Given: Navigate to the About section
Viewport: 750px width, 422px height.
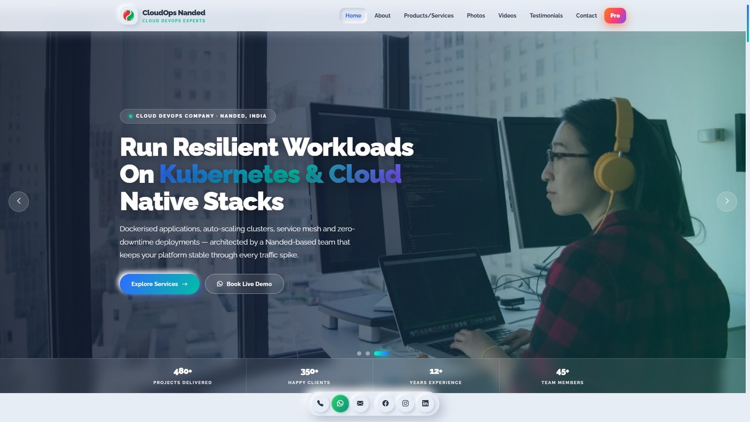Looking at the screenshot, I should click(x=382, y=15).
